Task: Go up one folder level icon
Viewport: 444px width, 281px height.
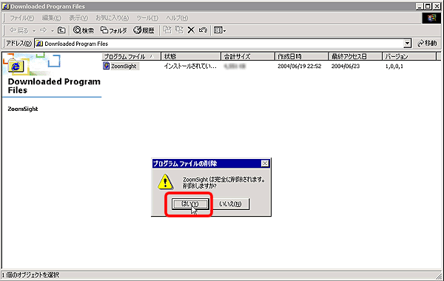Action: [61, 30]
